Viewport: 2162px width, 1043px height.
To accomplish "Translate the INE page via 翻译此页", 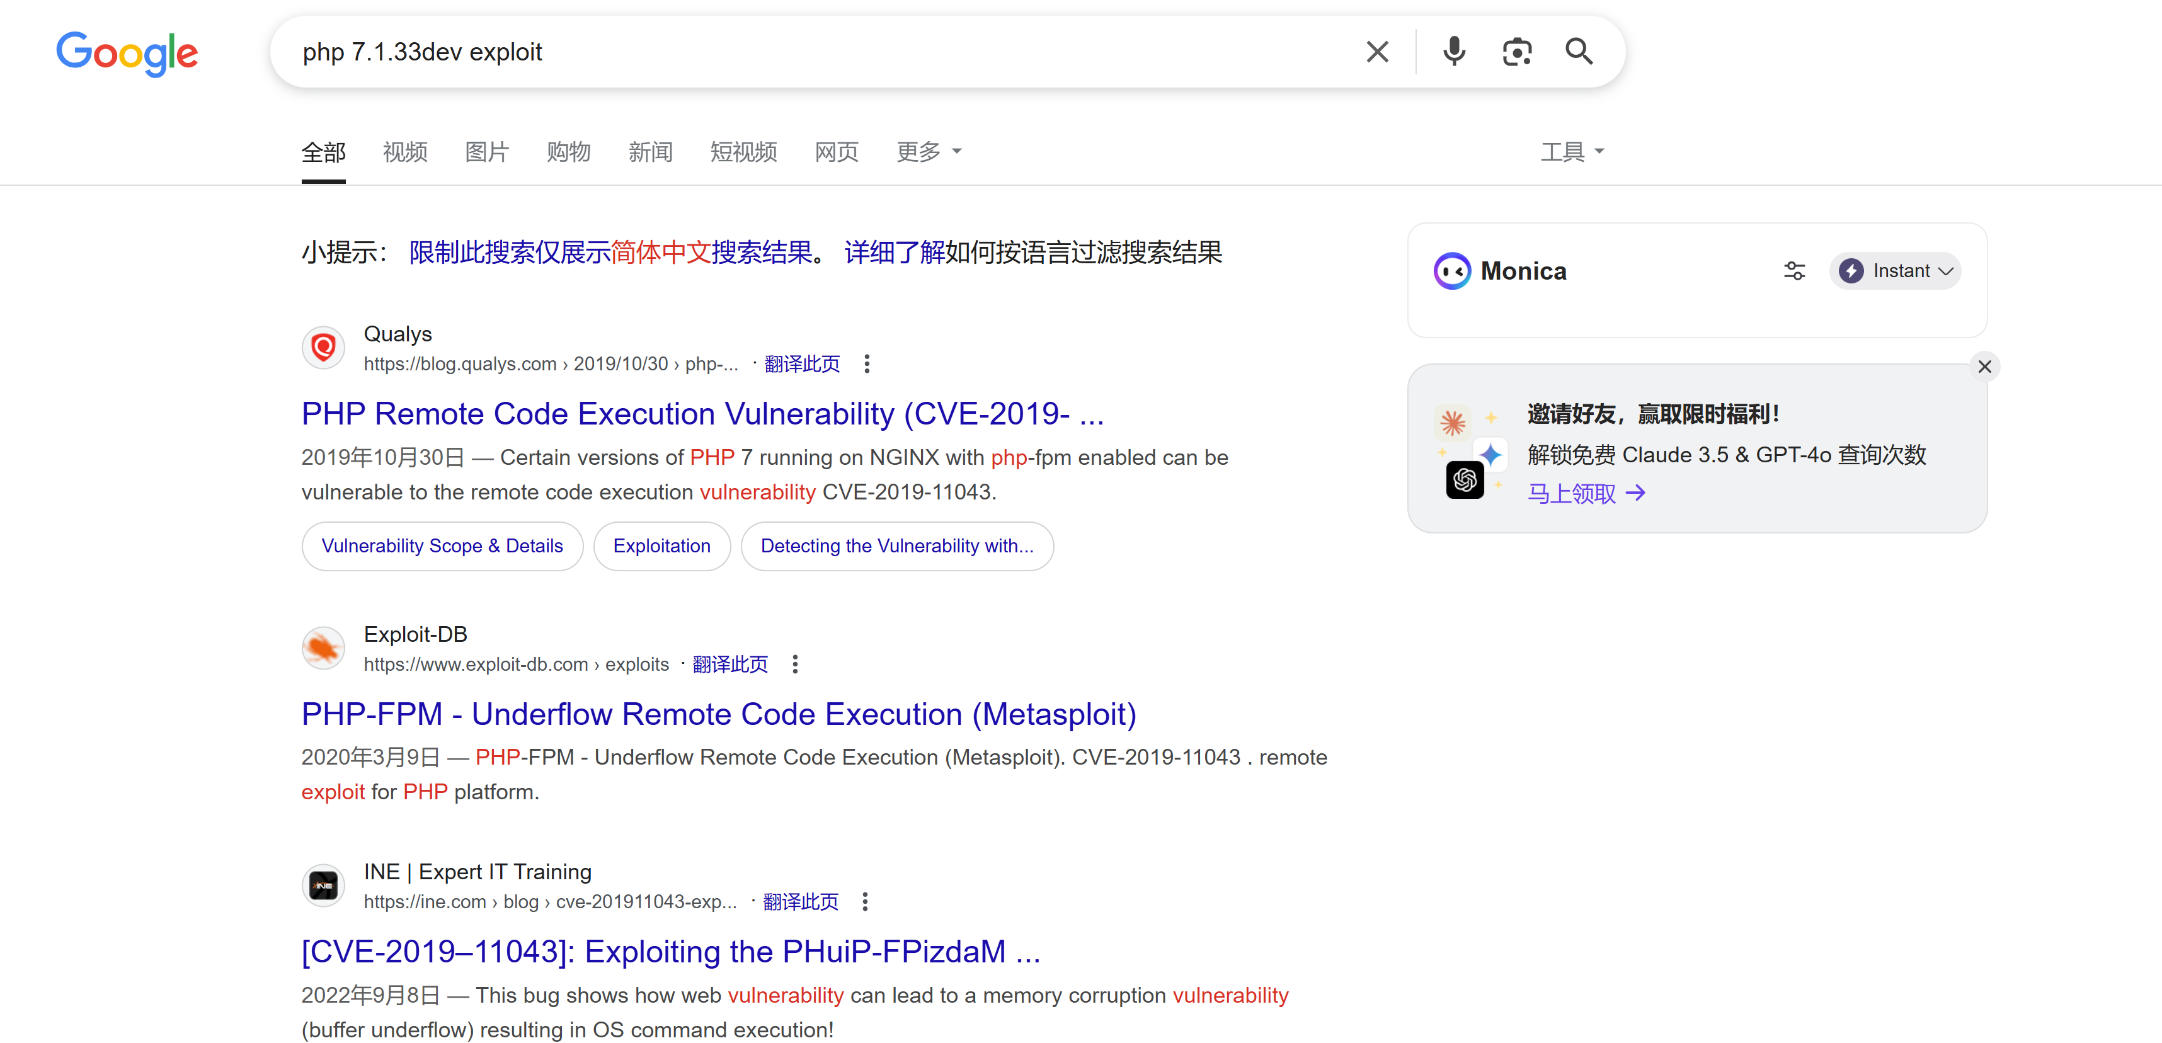I will pyautogui.click(x=800, y=902).
